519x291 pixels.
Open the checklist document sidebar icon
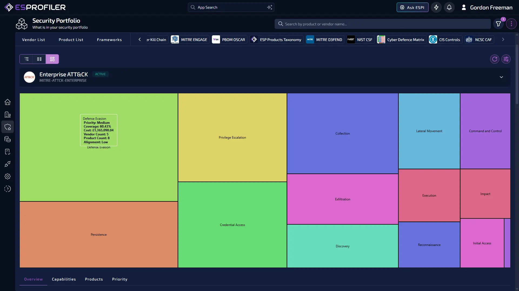pos(8,152)
